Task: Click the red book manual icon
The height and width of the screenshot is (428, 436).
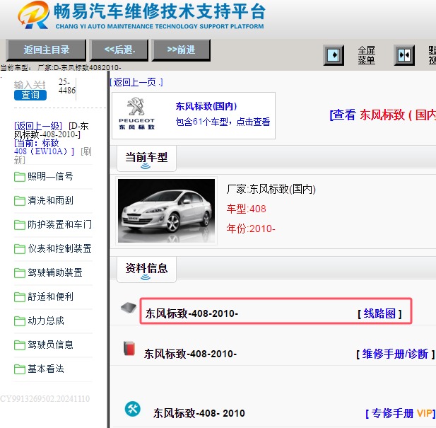Action: coord(129,349)
